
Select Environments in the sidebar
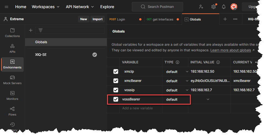click(x=12, y=64)
